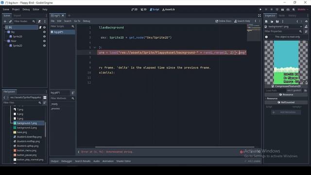
Task: Toggle FileSystem split view mode
Action: (x=45, y=97)
